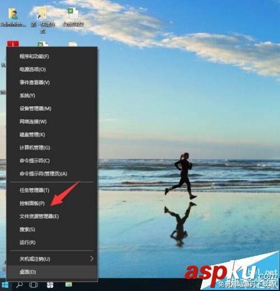The image size is (280, 291).
Task: Open Task View on the taskbar
Action: [x=34, y=285]
